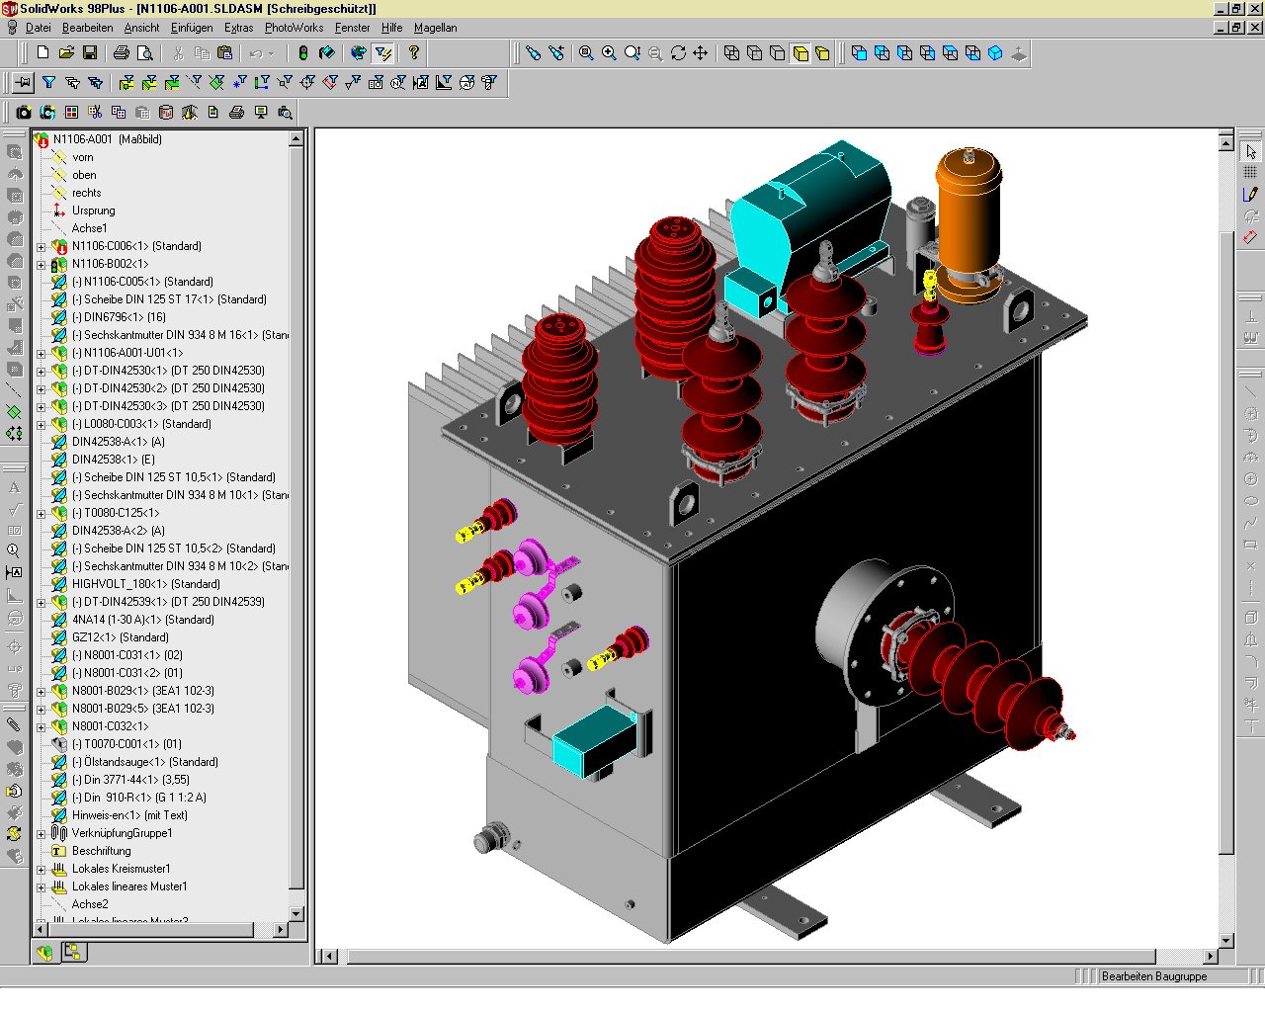Click the PhotoWorks camera render icon
The width and height of the screenshot is (1265, 1012).
click(24, 112)
